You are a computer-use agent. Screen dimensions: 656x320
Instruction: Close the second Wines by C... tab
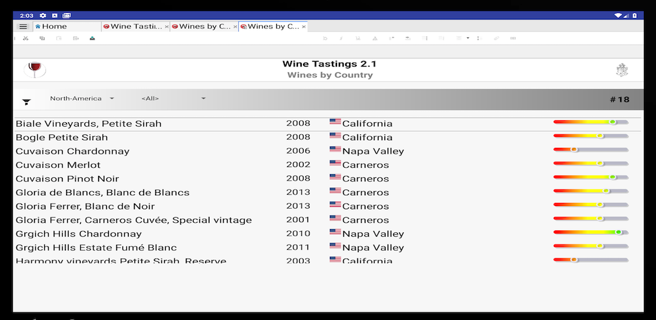235,27
